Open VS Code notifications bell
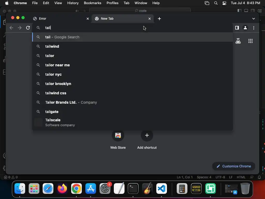 [259, 177]
